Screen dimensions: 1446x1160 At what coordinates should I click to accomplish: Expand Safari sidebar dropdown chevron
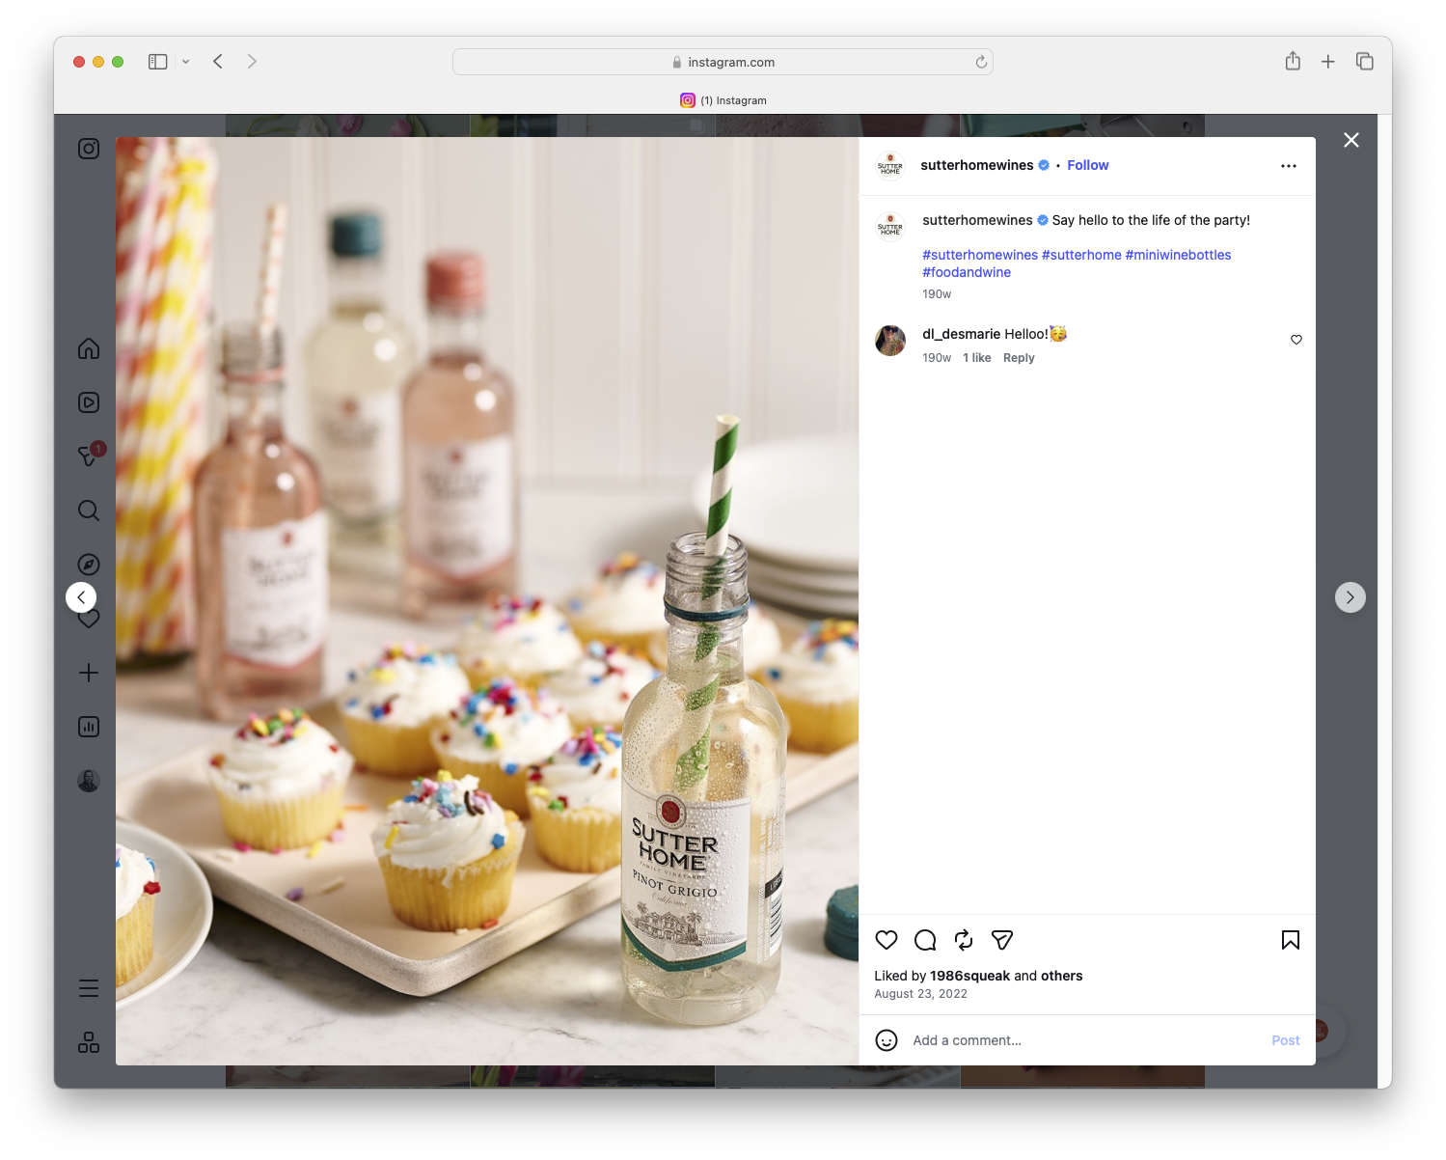coord(186,62)
